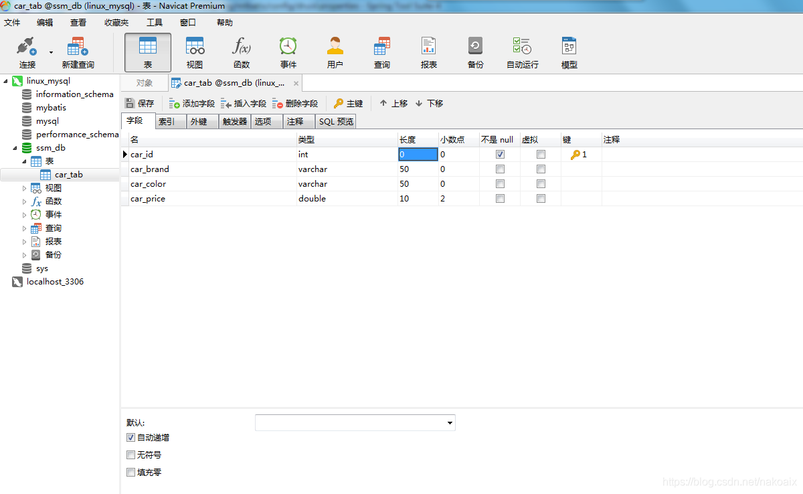The image size is (803, 494).
Task: Open the Event (事件) toolbar icon
Action: point(288,53)
